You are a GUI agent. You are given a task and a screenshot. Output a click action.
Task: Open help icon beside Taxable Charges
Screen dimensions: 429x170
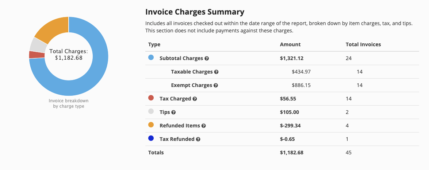click(x=216, y=72)
